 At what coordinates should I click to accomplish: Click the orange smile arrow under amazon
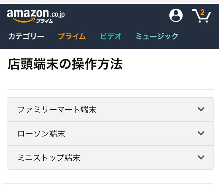(x=22, y=21)
